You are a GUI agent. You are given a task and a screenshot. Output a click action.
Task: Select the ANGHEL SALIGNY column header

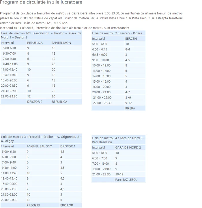tap(39, 146)
